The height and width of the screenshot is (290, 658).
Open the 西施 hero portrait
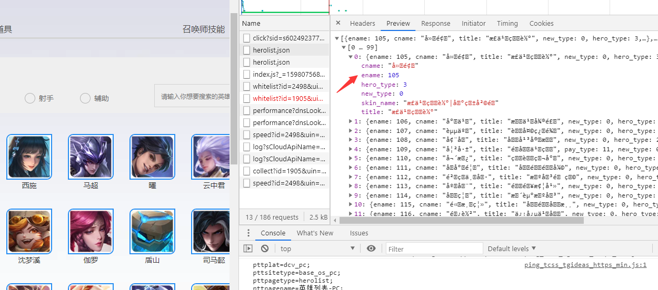(x=29, y=157)
